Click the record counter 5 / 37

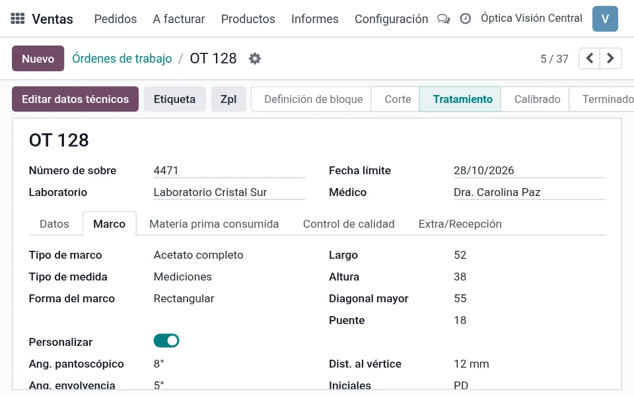tap(554, 59)
